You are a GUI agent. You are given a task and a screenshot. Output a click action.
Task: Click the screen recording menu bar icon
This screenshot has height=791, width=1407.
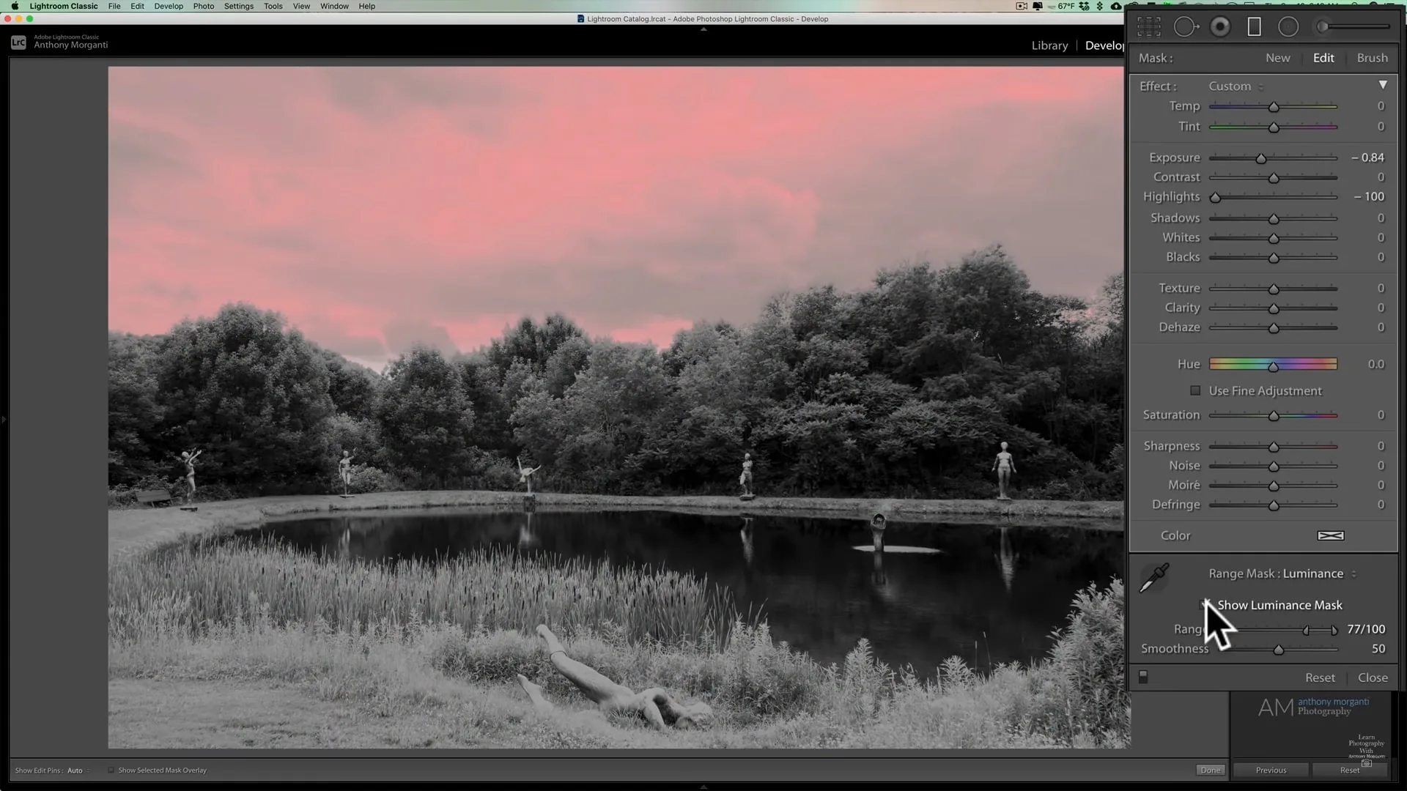pos(1022,6)
